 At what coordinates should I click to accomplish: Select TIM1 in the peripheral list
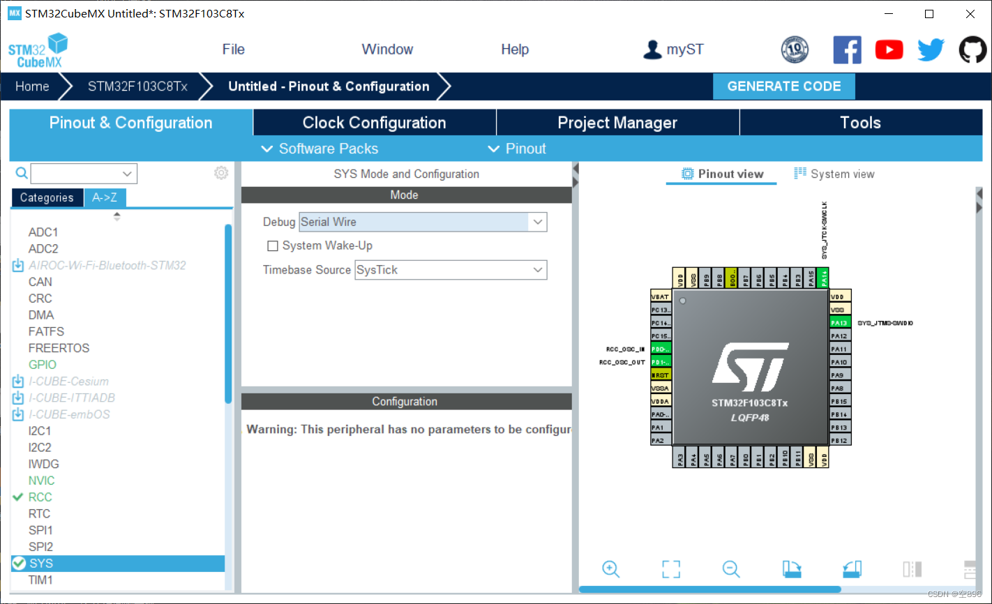pyautogui.click(x=40, y=580)
